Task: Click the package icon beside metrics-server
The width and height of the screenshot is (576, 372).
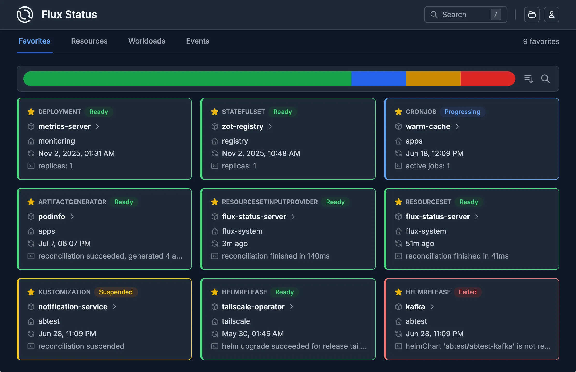Action: tap(31, 126)
